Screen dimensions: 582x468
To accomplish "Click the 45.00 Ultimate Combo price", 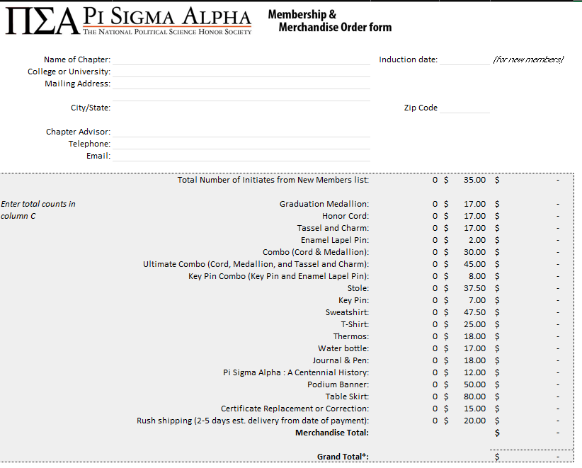I will pyautogui.click(x=474, y=264).
